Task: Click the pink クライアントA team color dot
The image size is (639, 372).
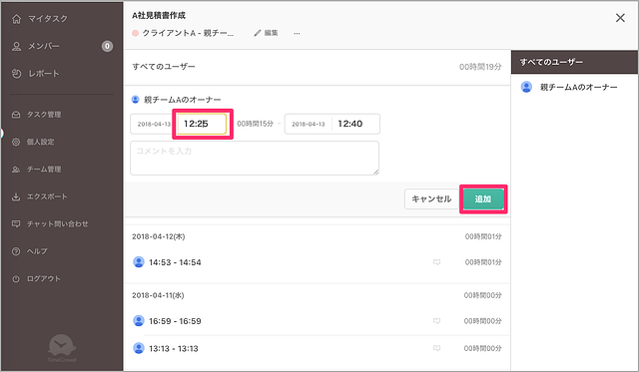Action: click(136, 33)
